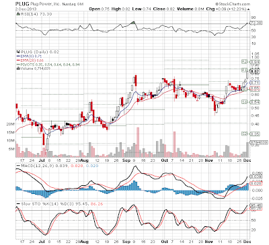Click the candlestick icon beside PLUG (Daily)

point(18,52)
